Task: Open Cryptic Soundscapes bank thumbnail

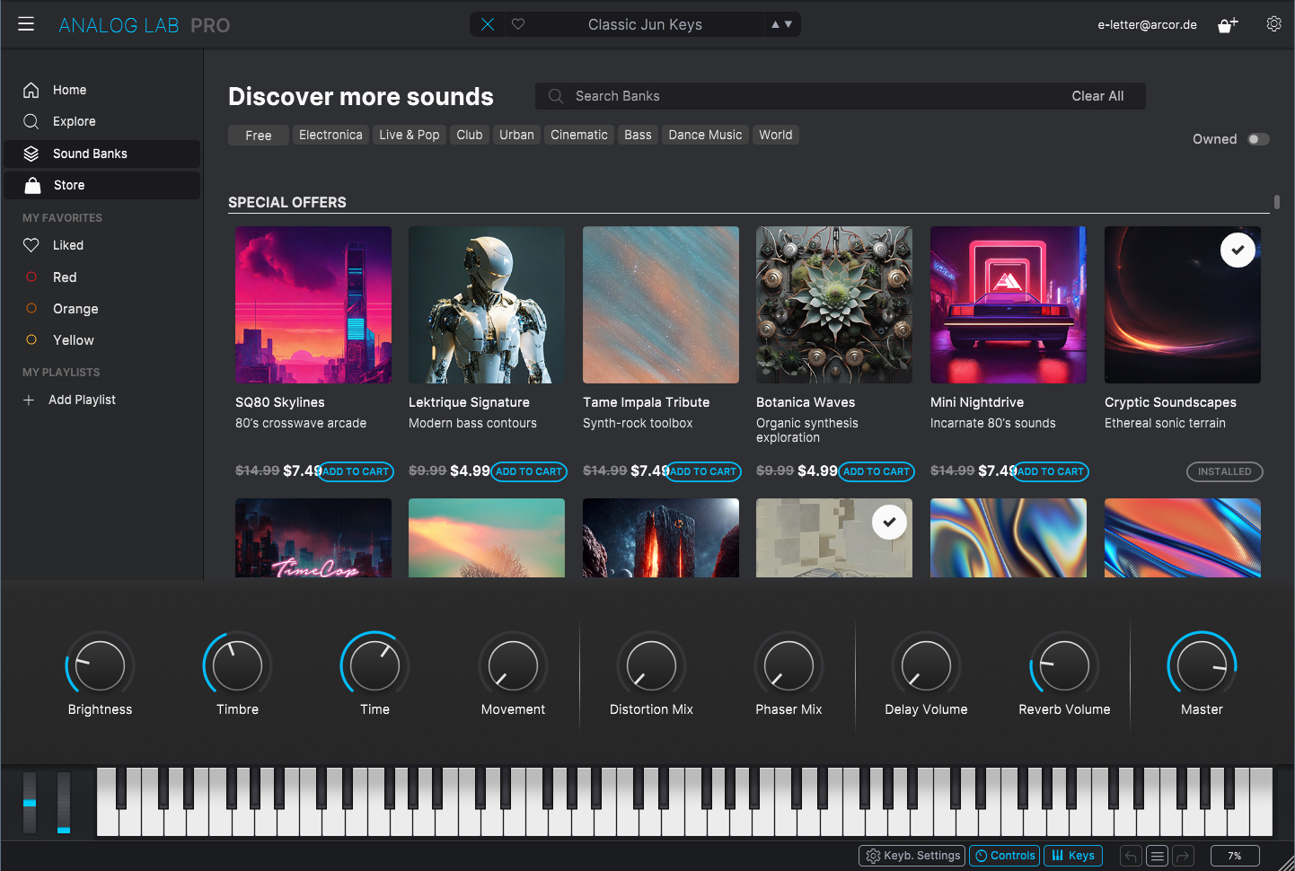Action: 1183,304
